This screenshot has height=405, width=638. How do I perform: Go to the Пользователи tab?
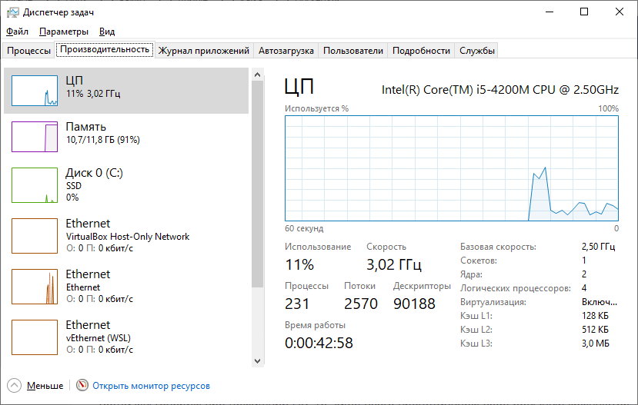(x=352, y=51)
